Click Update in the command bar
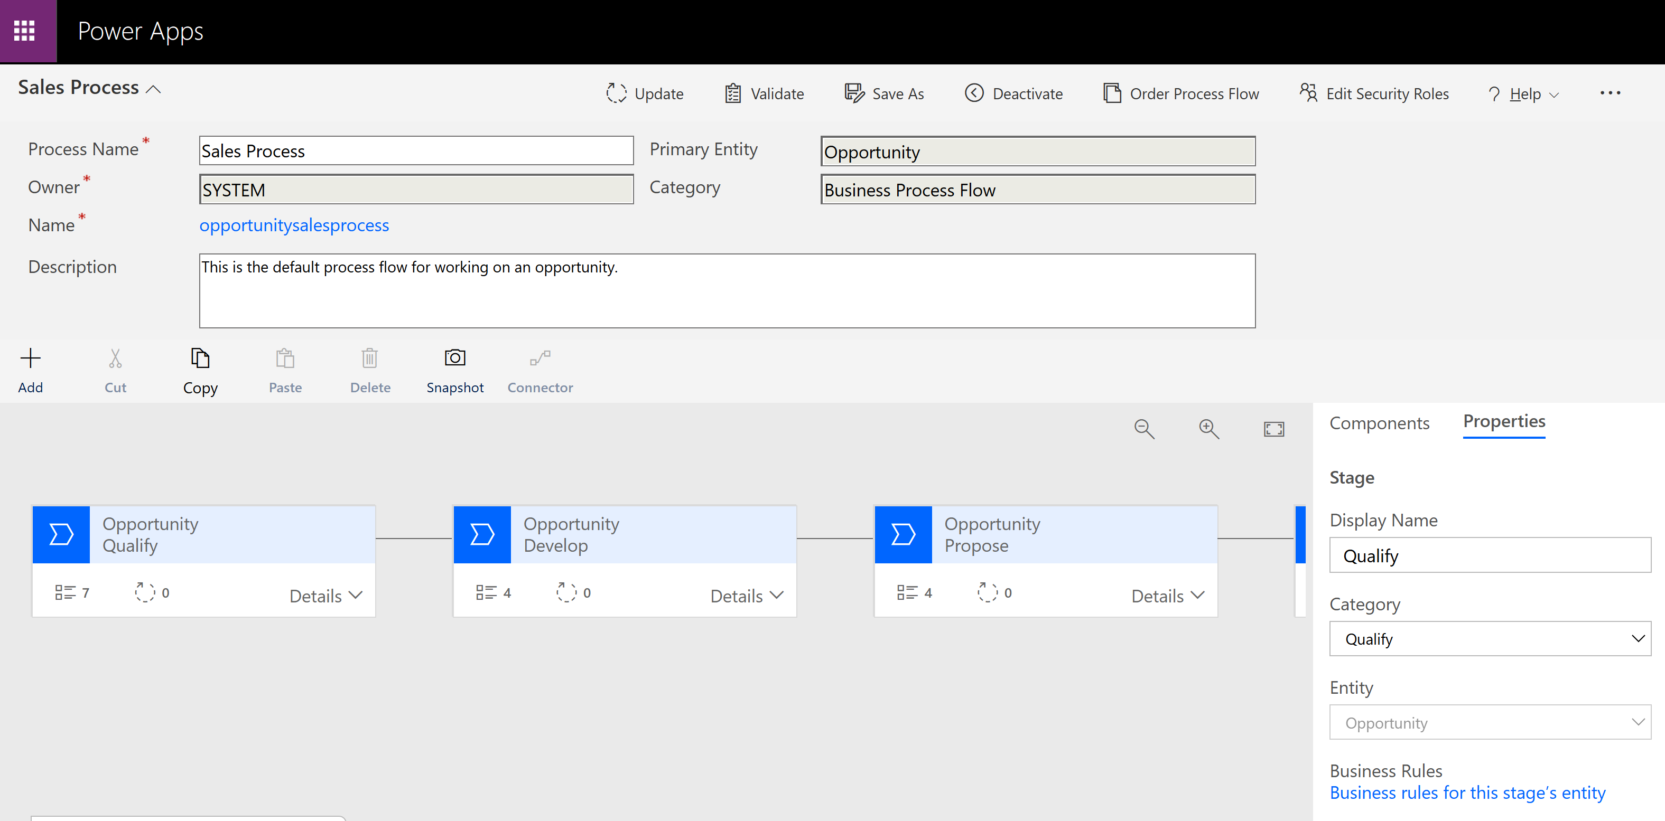Image resolution: width=1665 pixels, height=821 pixels. pyautogui.click(x=645, y=93)
